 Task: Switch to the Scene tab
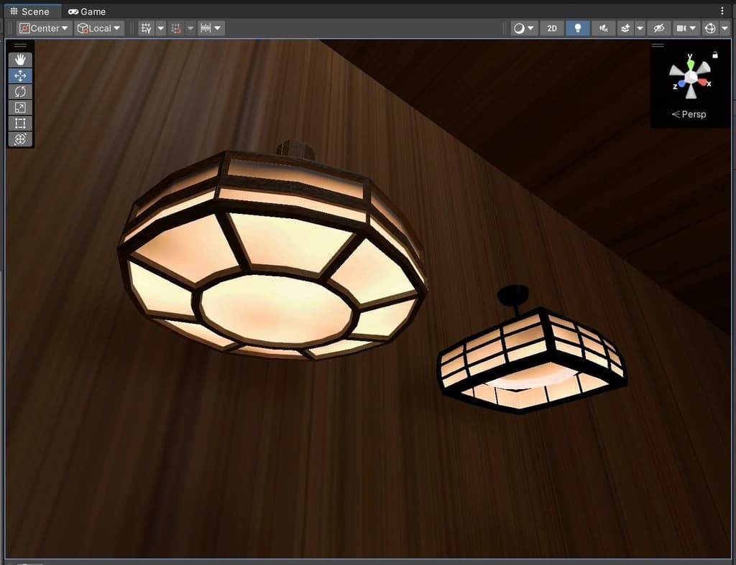point(30,11)
